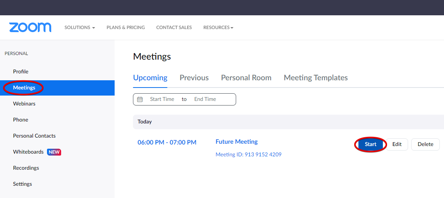Open Recordings from the sidebar
Screen dimensions: 444x198
click(x=26, y=168)
